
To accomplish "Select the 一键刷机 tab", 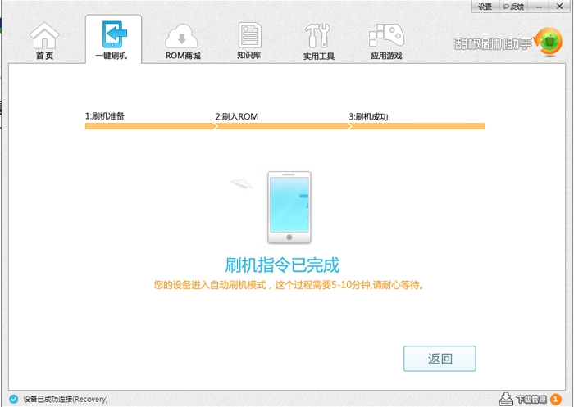I will coord(113,39).
